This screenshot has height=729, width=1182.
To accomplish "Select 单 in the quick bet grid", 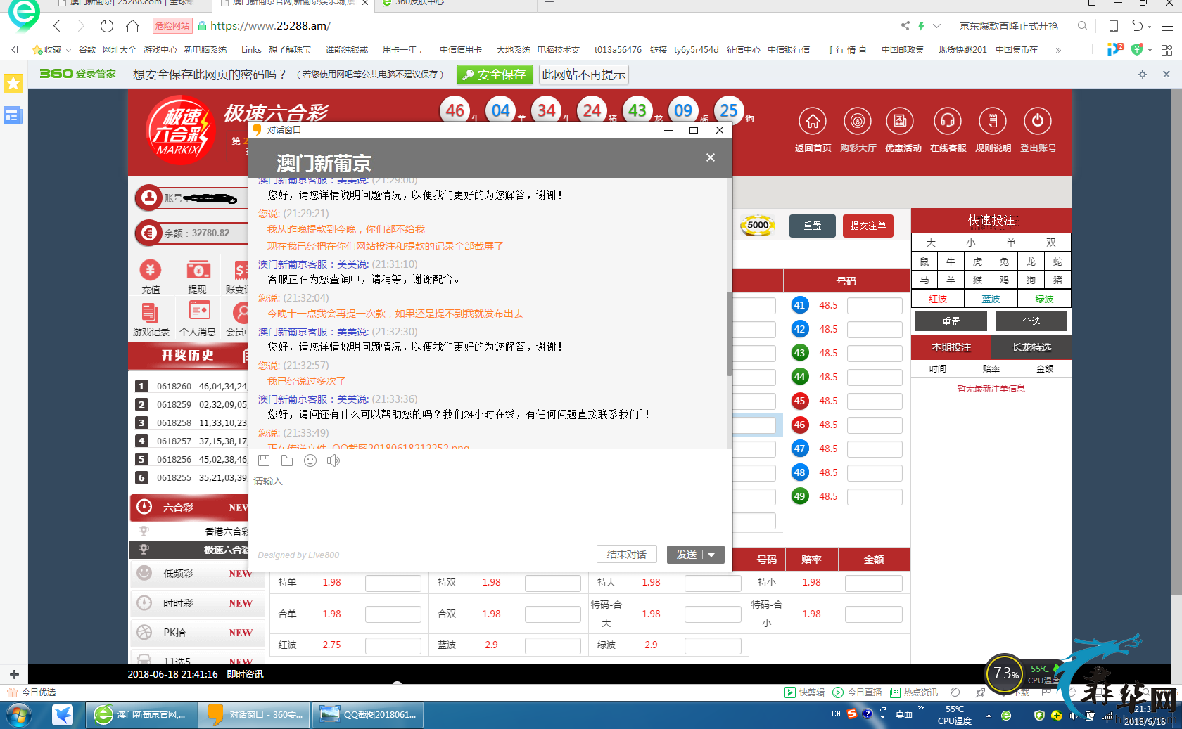I will 1011,243.
